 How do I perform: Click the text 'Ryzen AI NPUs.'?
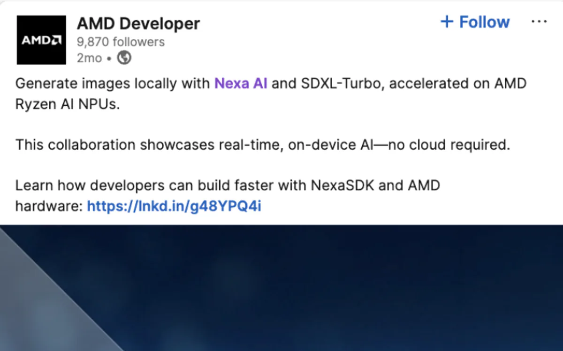(x=68, y=104)
